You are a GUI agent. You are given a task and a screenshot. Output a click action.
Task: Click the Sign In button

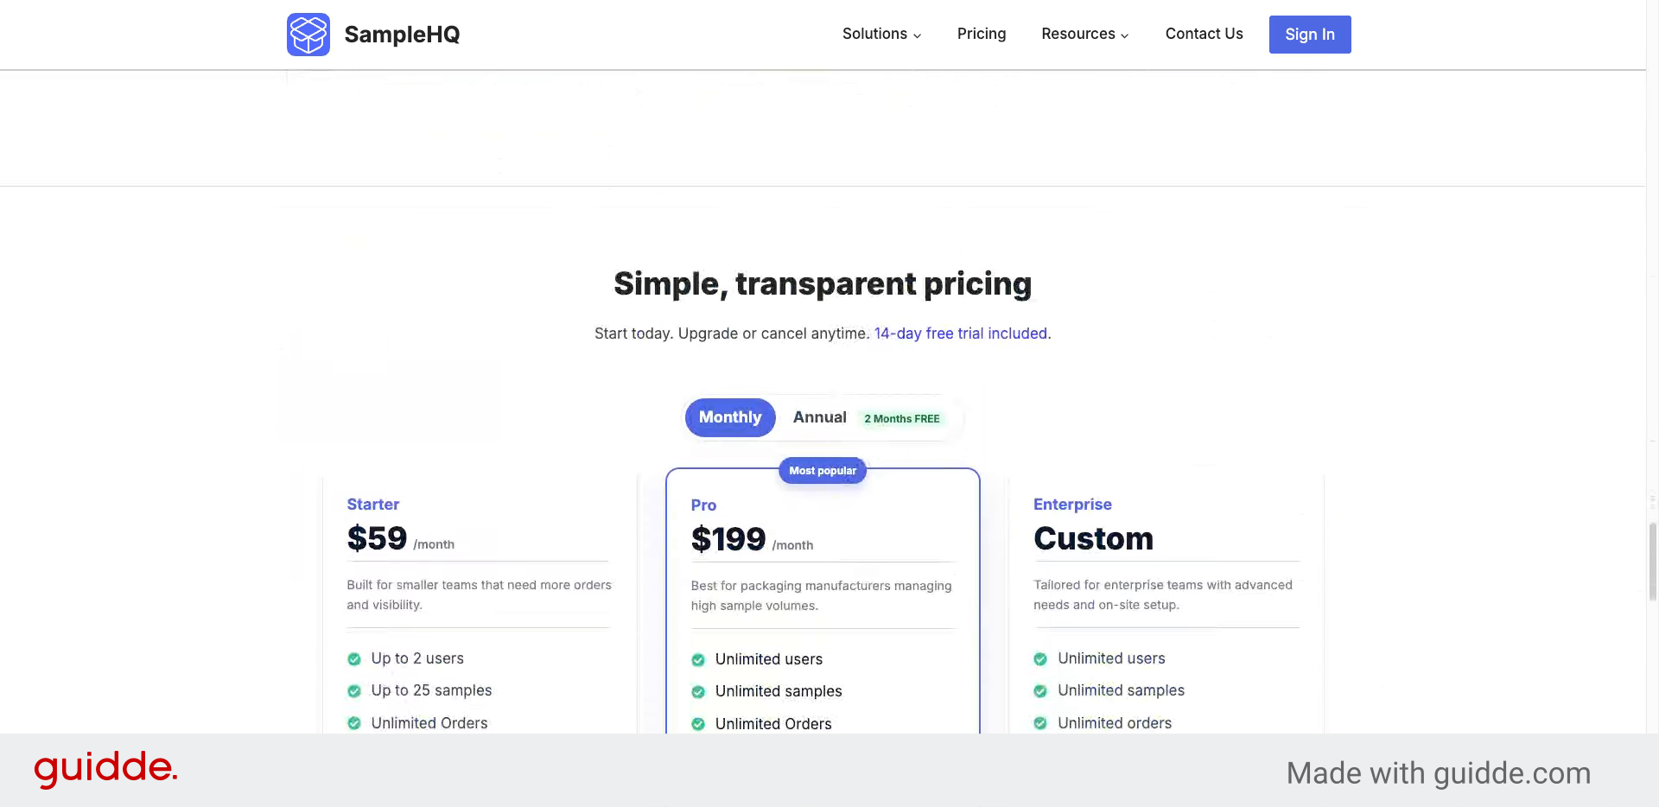click(1310, 35)
